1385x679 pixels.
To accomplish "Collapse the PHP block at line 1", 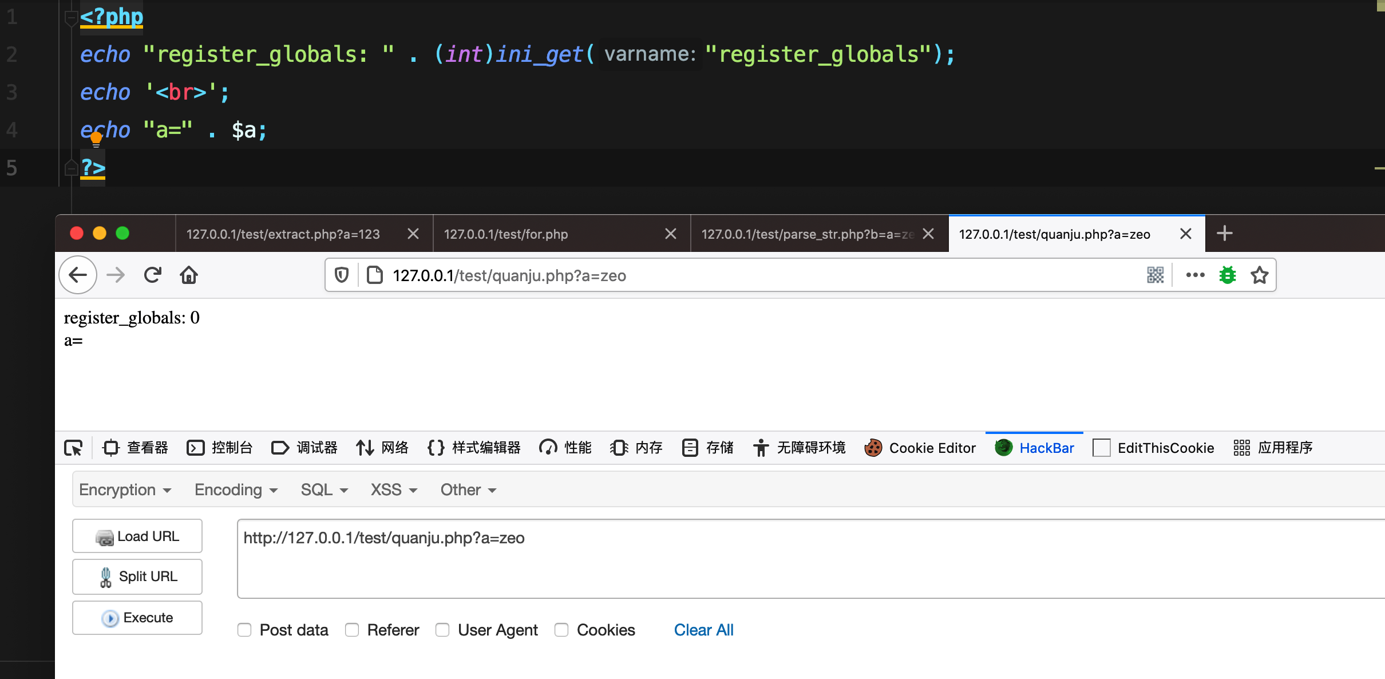I will pyautogui.click(x=71, y=17).
